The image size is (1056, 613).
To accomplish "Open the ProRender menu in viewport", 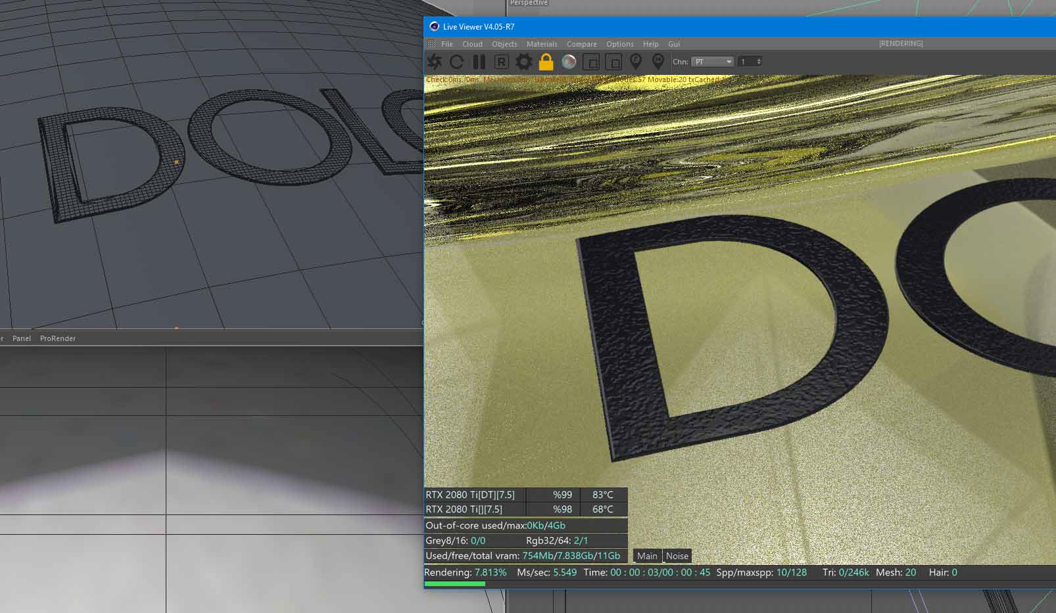I will click(x=58, y=338).
